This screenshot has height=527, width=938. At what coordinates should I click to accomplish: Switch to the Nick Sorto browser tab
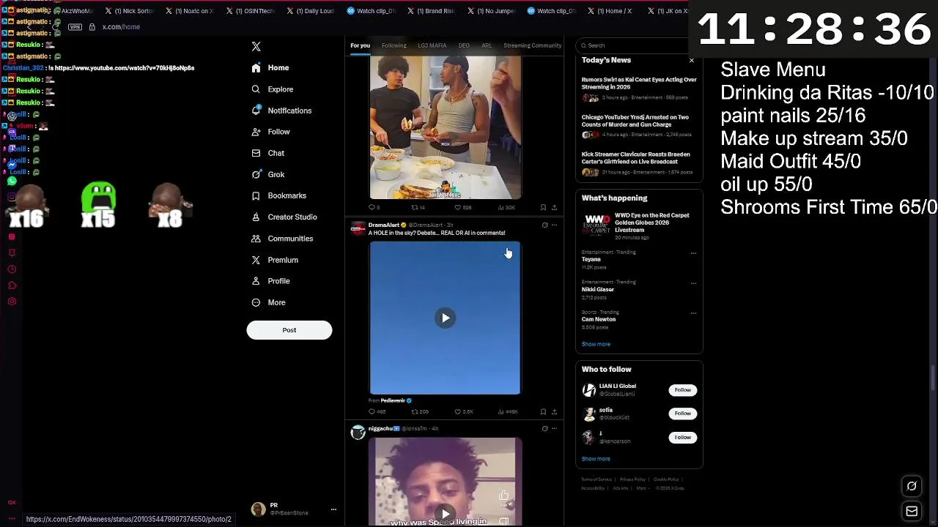click(x=129, y=11)
